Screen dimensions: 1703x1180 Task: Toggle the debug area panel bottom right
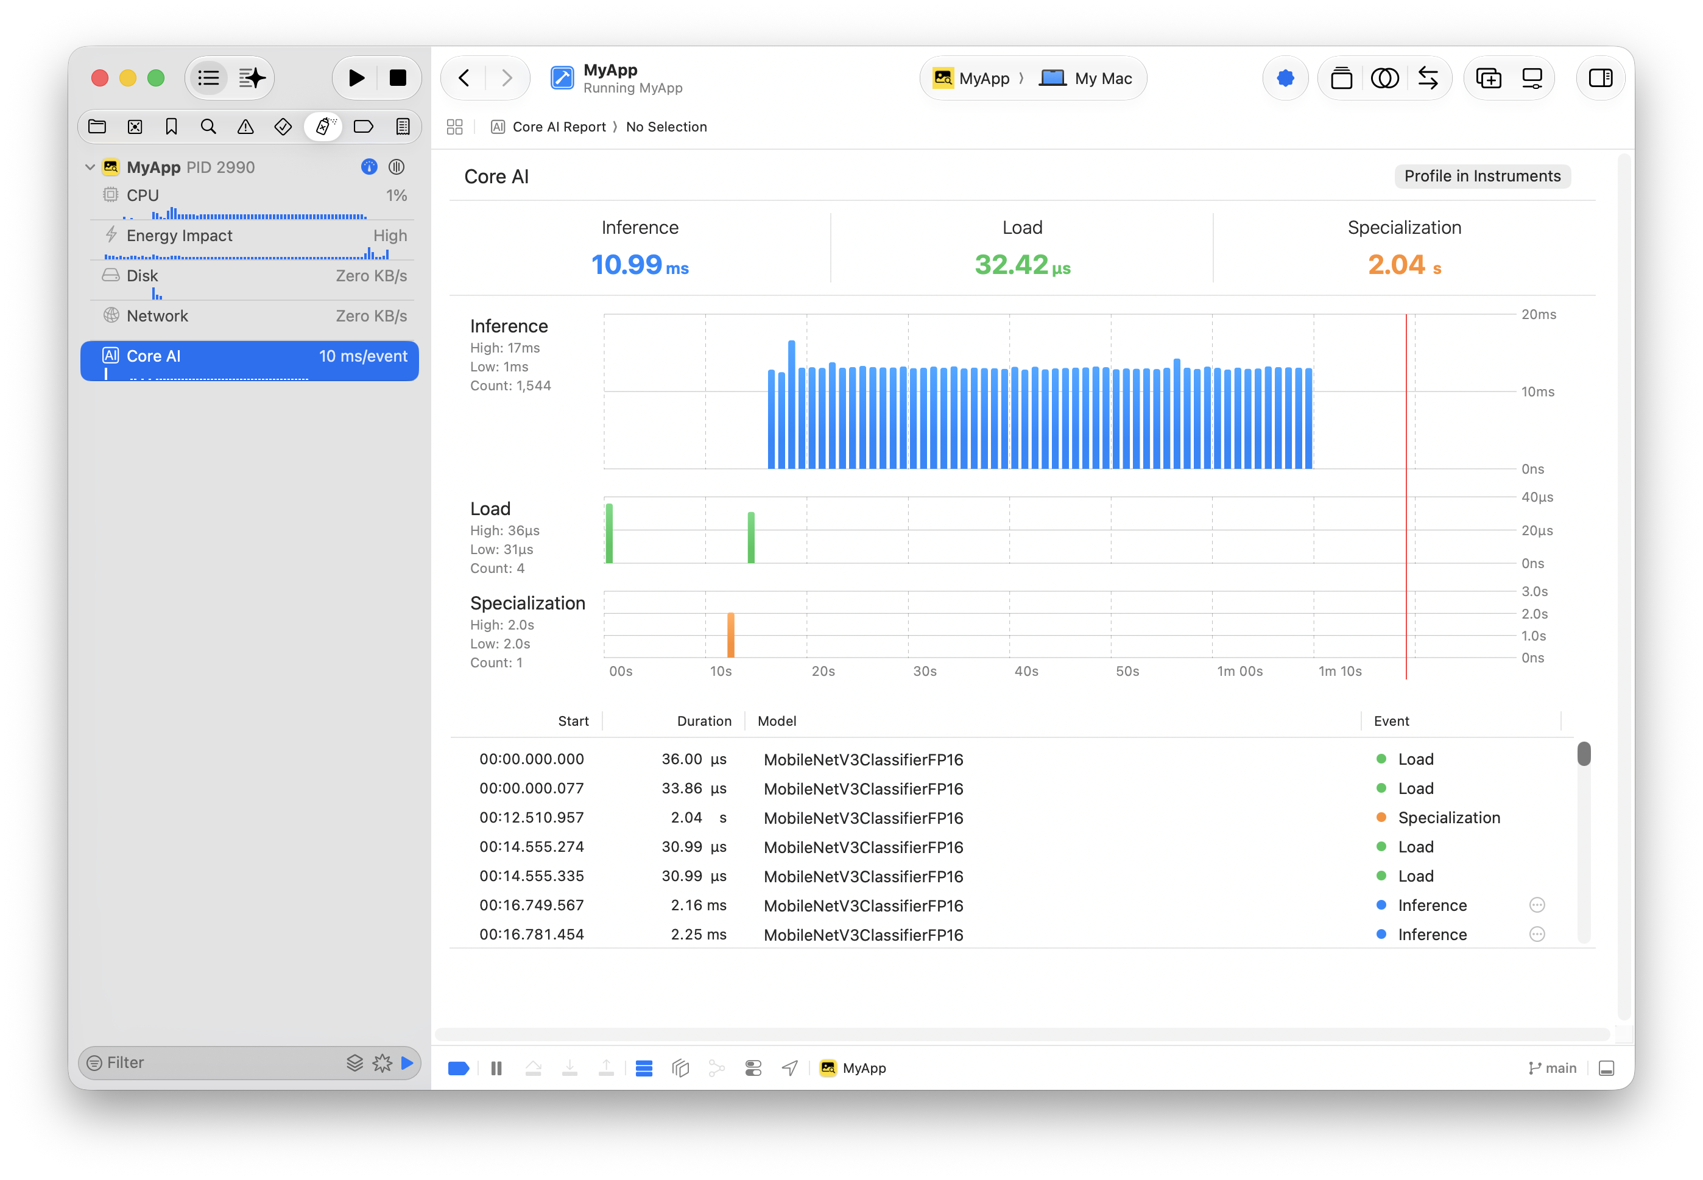1606,1069
